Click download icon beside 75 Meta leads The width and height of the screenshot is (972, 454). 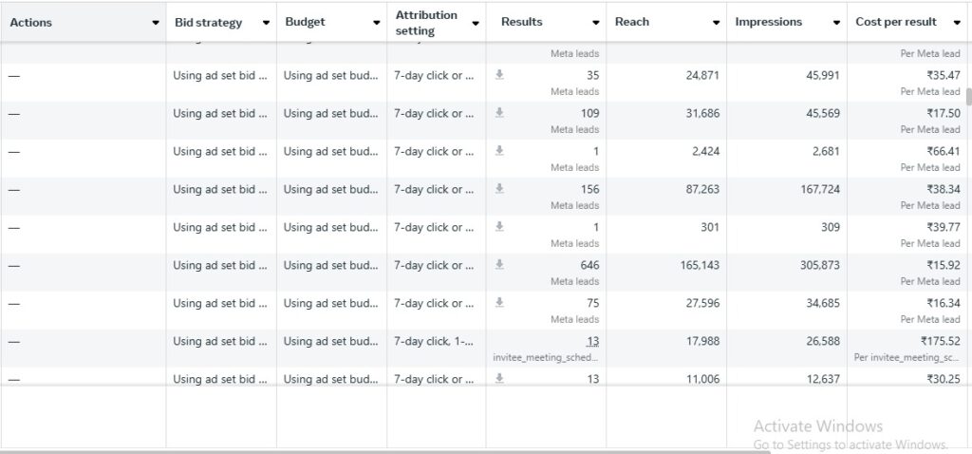(499, 302)
